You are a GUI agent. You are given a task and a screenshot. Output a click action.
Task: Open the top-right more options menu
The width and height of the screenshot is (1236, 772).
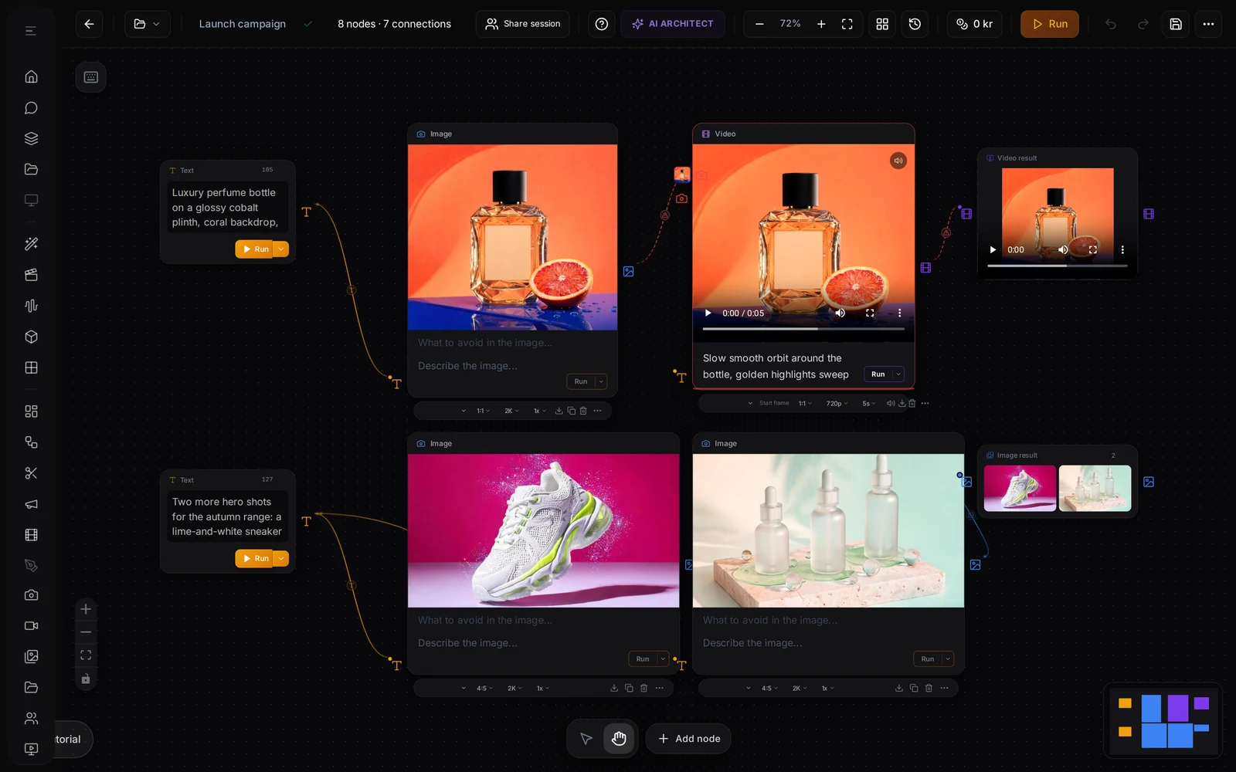click(x=1208, y=24)
